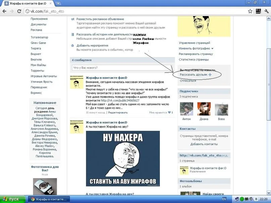Open Управление страницей
271x203 pixels.
click(194, 43)
